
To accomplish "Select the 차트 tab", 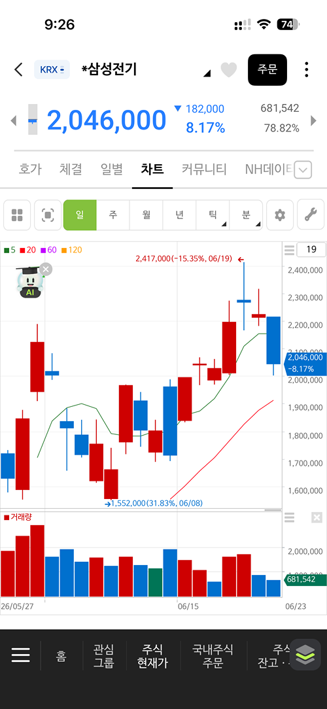I will pyautogui.click(x=152, y=169).
